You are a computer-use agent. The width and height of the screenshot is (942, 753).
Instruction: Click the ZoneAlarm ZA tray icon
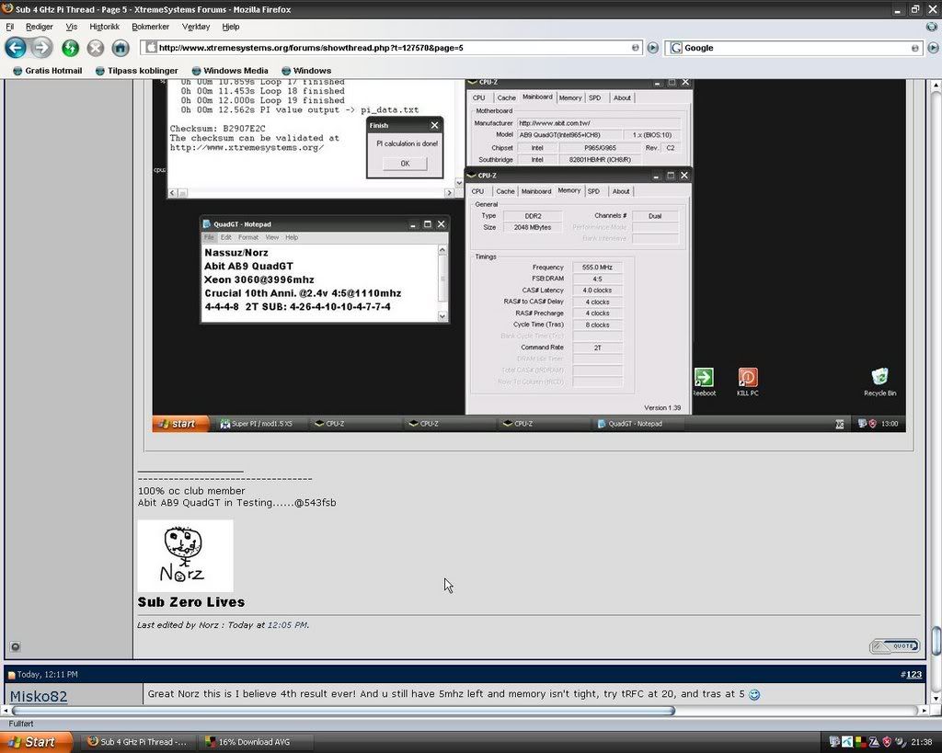(874, 742)
